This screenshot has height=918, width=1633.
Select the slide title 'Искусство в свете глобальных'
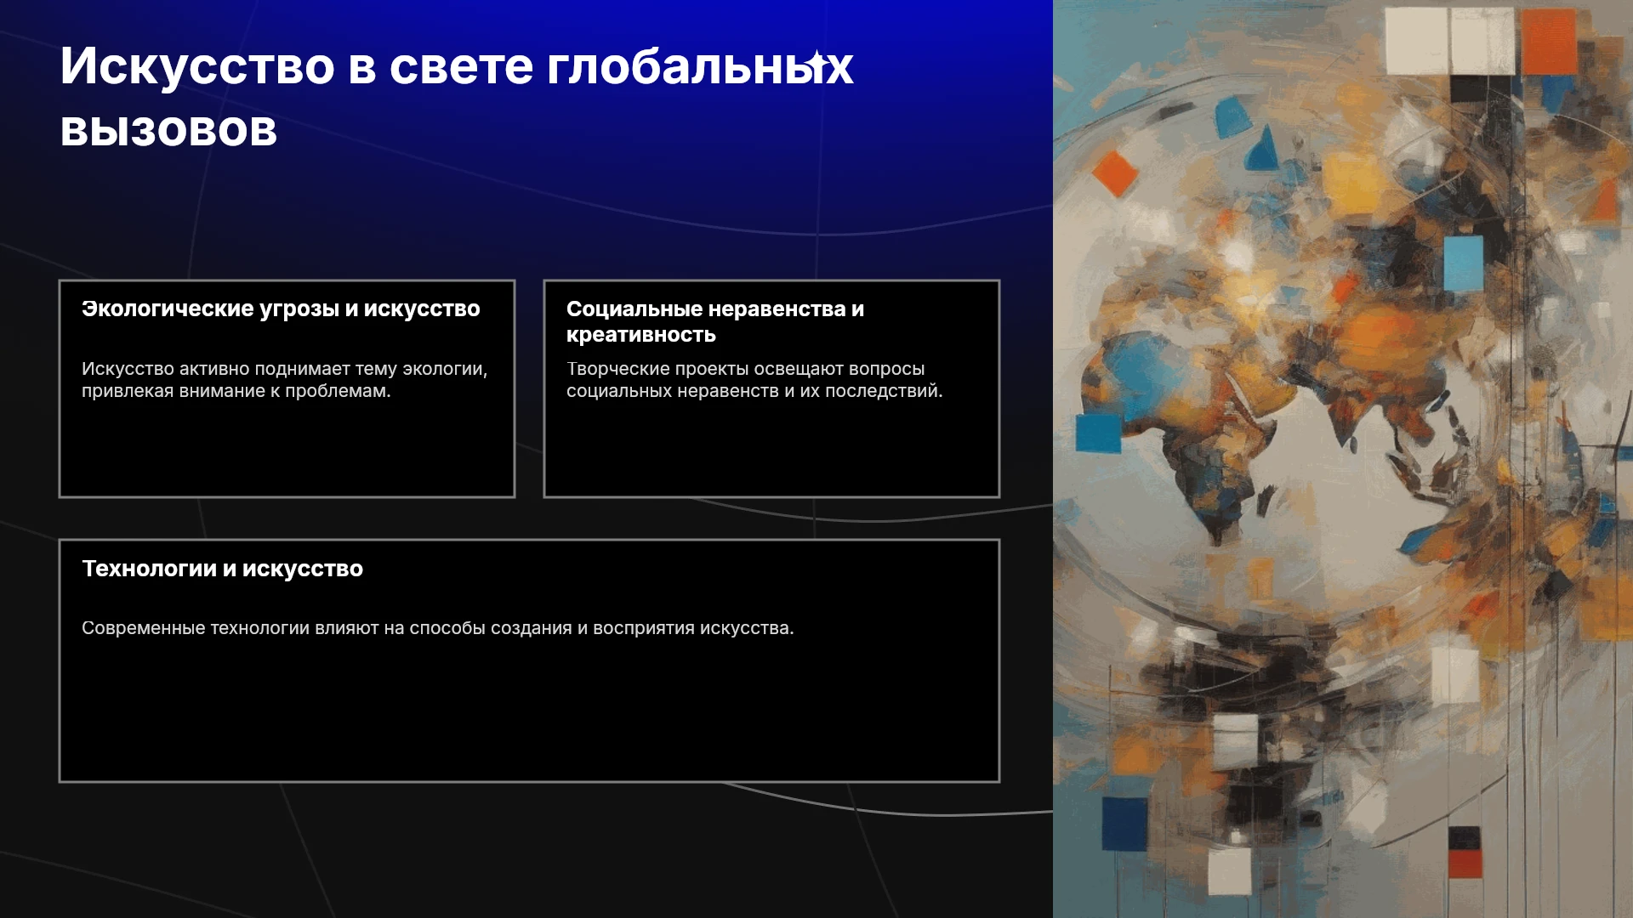pyautogui.click(x=457, y=66)
